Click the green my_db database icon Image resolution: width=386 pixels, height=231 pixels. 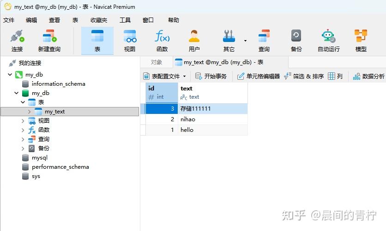25,93
